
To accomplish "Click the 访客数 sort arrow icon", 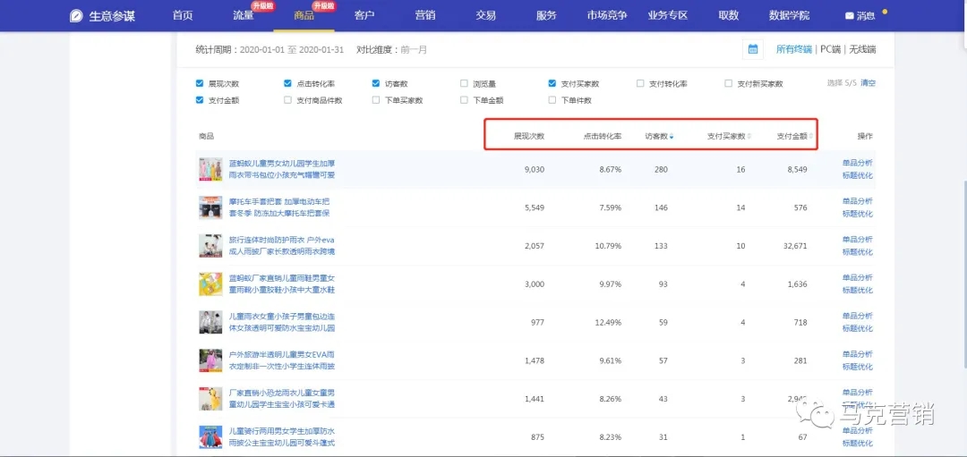I will click(672, 137).
